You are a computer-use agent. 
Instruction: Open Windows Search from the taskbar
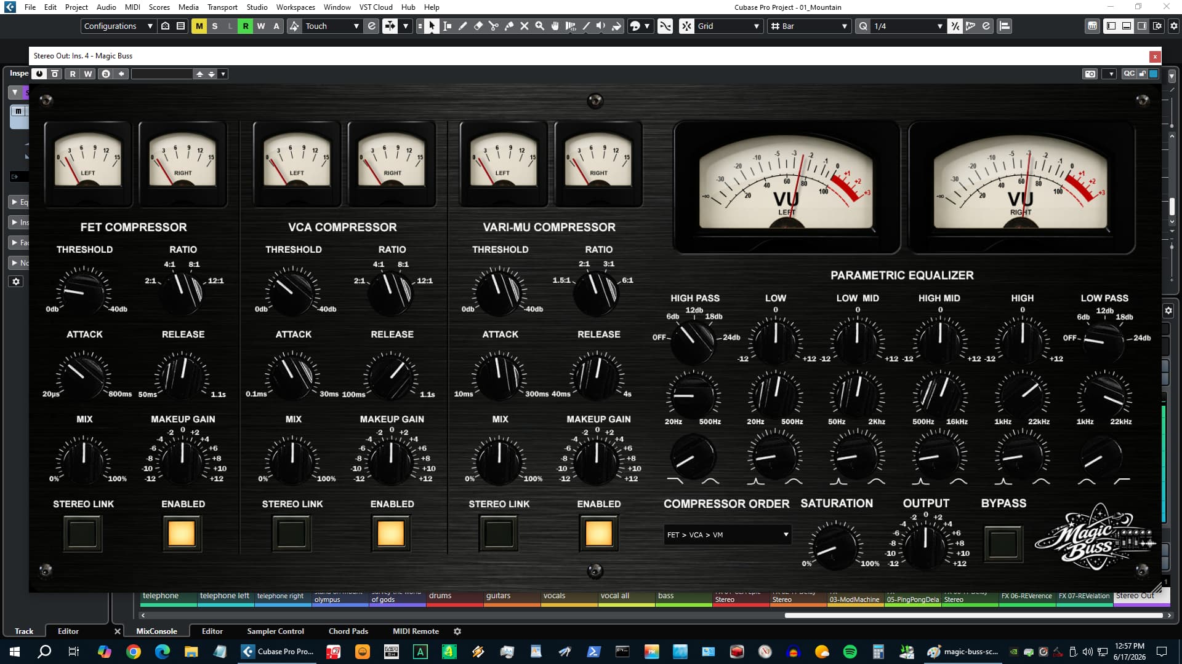point(44,652)
